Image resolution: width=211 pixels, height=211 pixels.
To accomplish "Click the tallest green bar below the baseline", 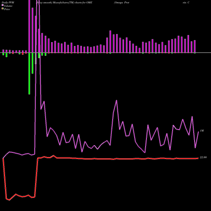I will [29, 73].
